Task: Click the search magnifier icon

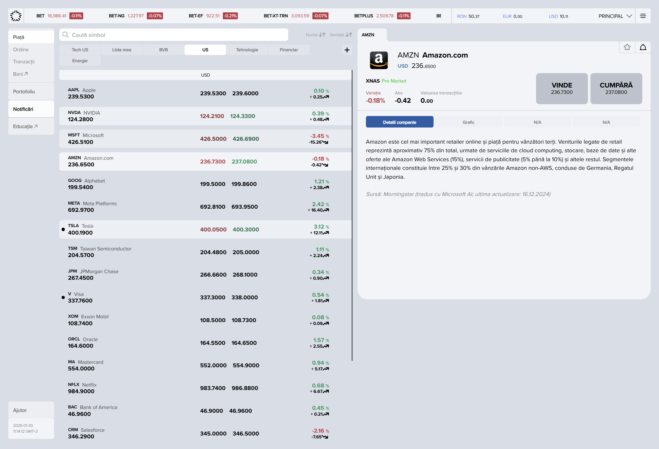Action: coord(66,35)
